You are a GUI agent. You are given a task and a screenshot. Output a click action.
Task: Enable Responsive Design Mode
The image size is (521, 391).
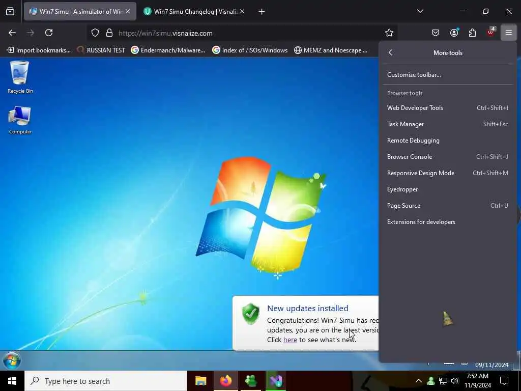[448, 173]
